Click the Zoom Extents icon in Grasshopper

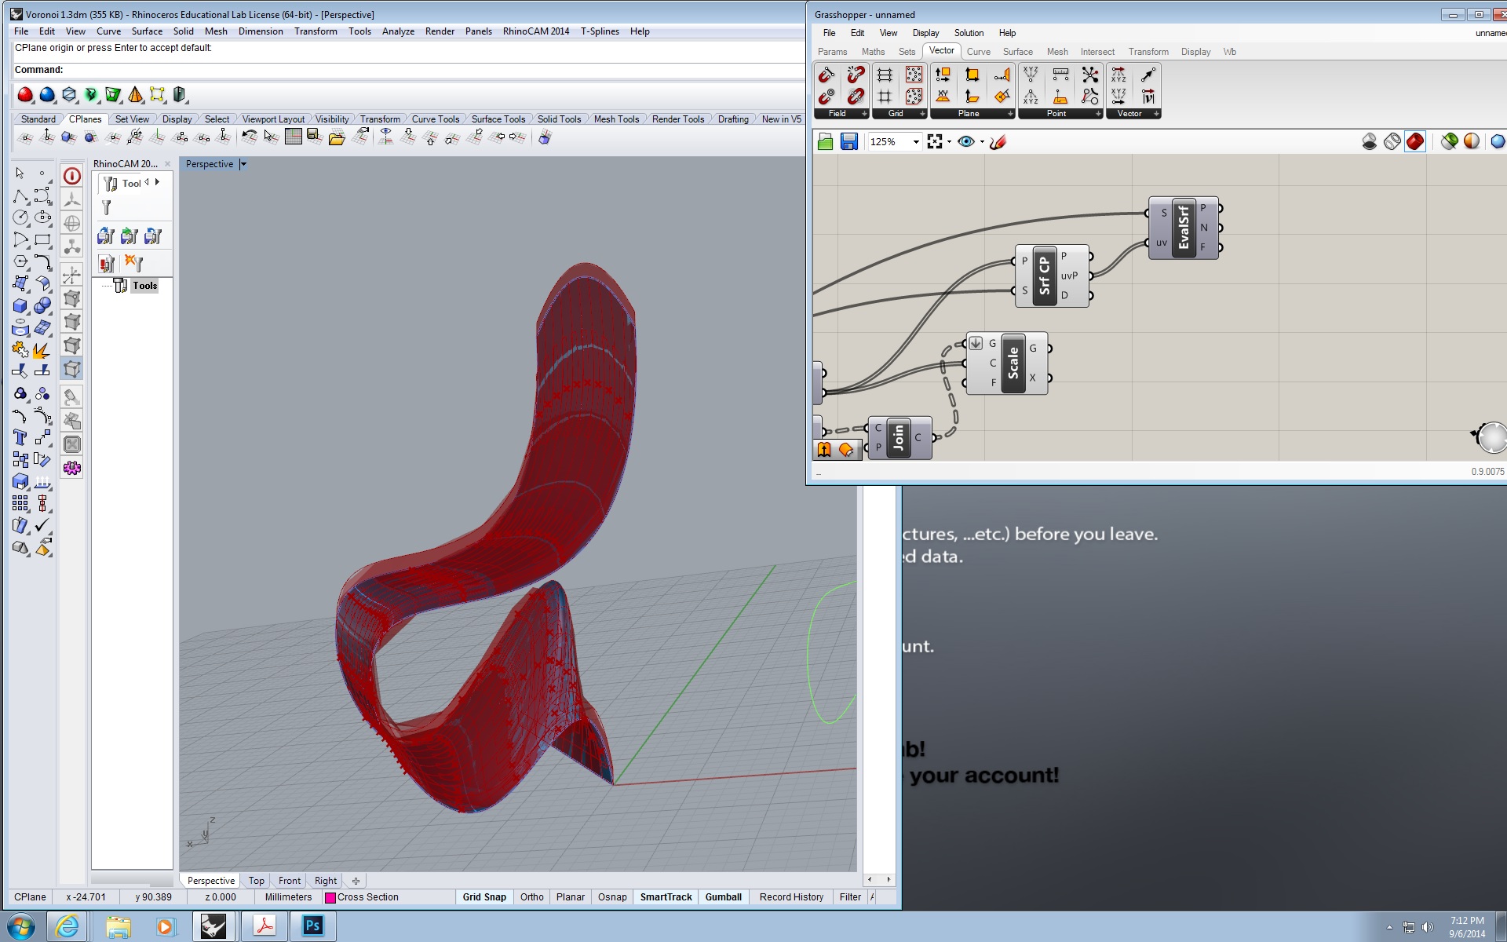pos(934,141)
